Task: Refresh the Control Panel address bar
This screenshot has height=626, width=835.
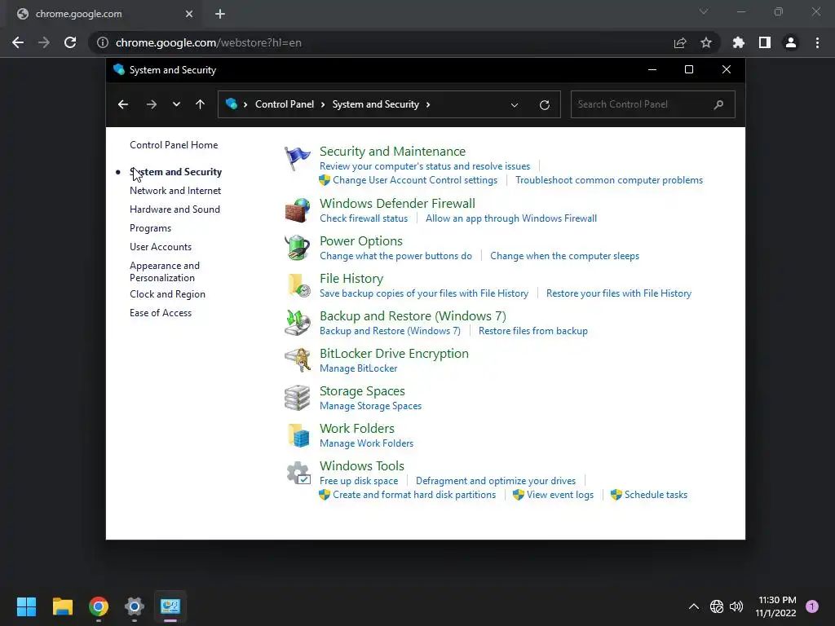Action: coord(544,105)
